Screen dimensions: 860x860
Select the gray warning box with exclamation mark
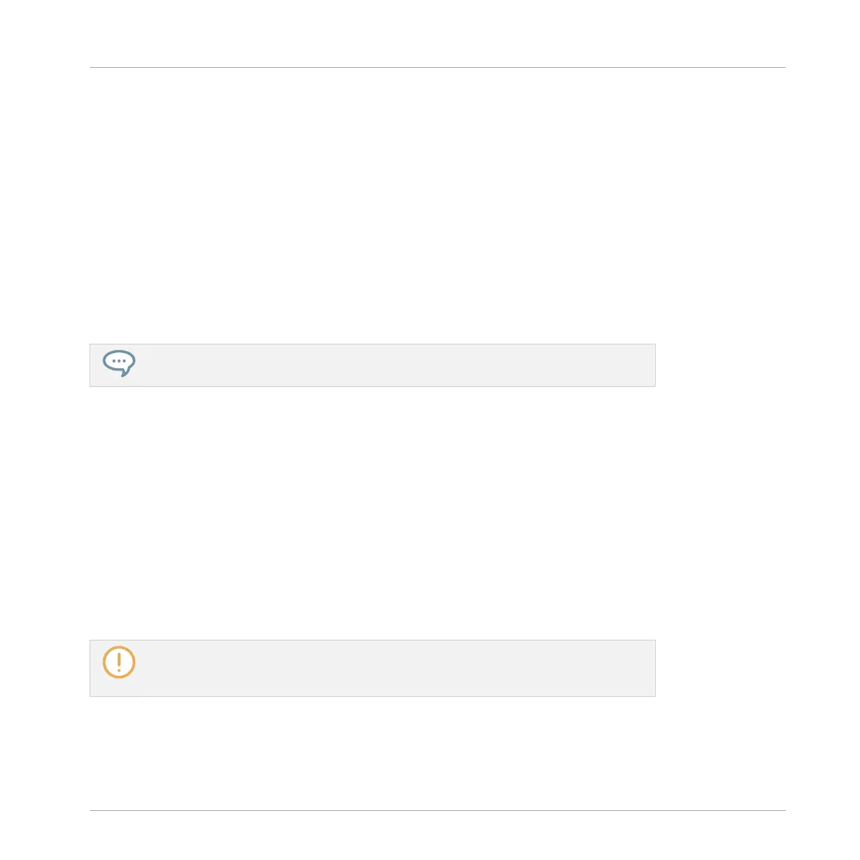coord(373,668)
